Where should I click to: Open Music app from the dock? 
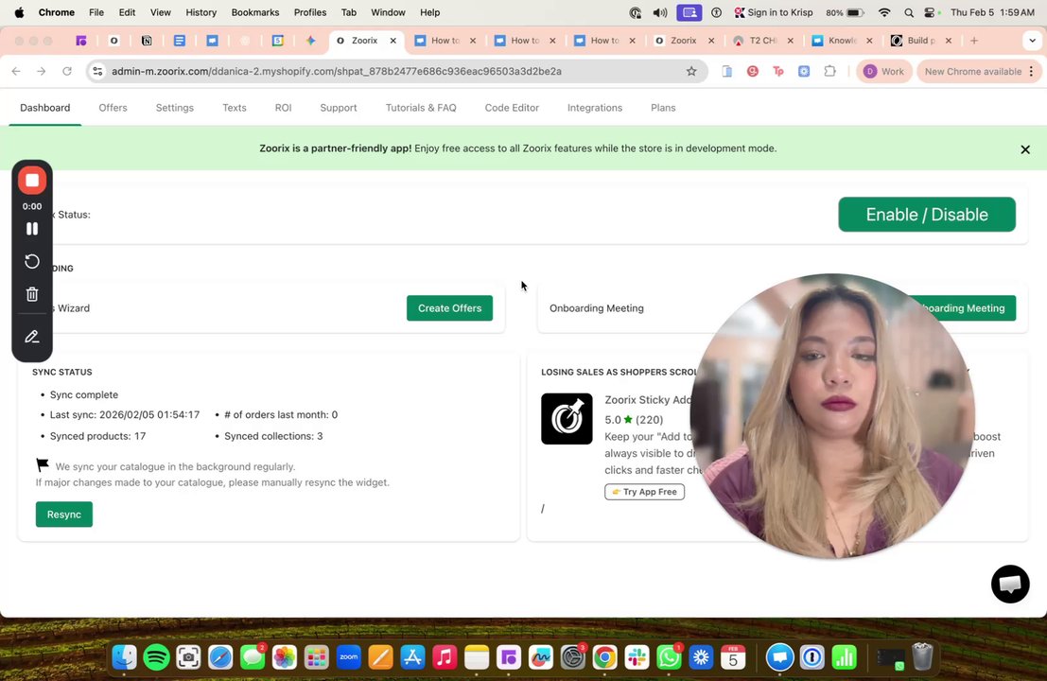pos(445,657)
